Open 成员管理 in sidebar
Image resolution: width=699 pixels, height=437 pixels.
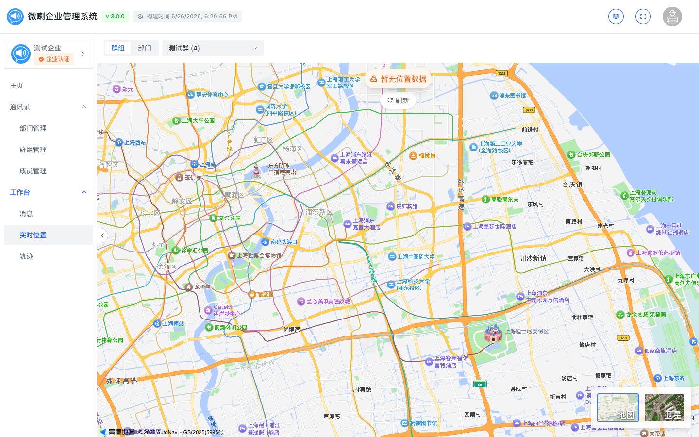coord(49,171)
